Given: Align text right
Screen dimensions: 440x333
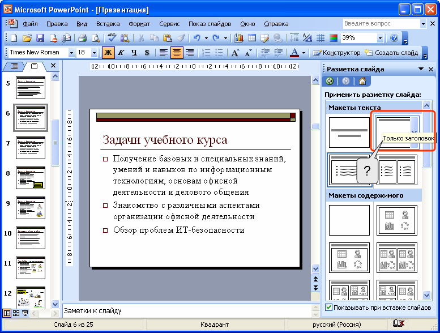Looking at the screenshot, I should 190,53.
